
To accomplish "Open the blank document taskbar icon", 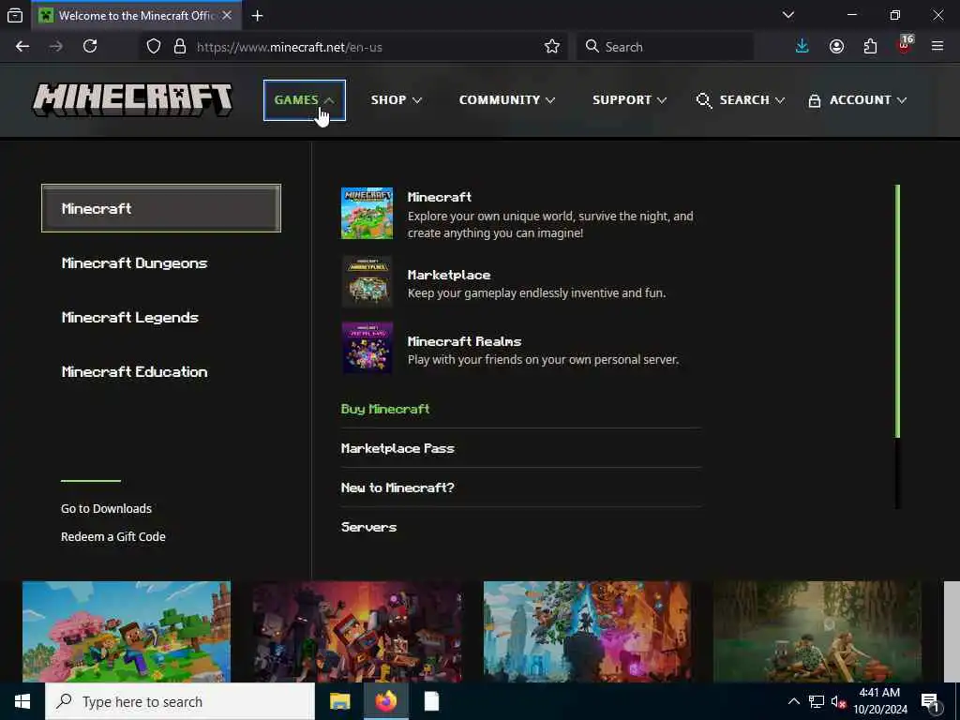I will pyautogui.click(x=431, y=701).
